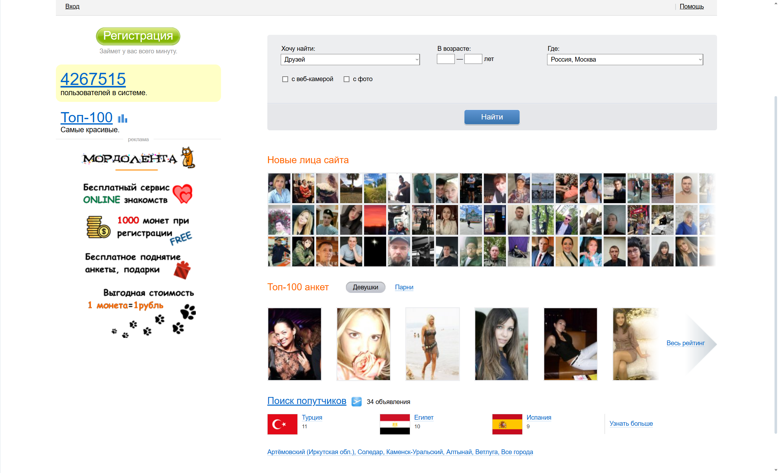
Task: Enable the с веб-камерой checkbox
Action: pos(285,79)
